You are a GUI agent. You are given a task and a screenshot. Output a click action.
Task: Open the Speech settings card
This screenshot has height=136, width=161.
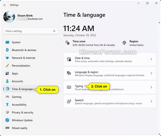pos(110,101)
